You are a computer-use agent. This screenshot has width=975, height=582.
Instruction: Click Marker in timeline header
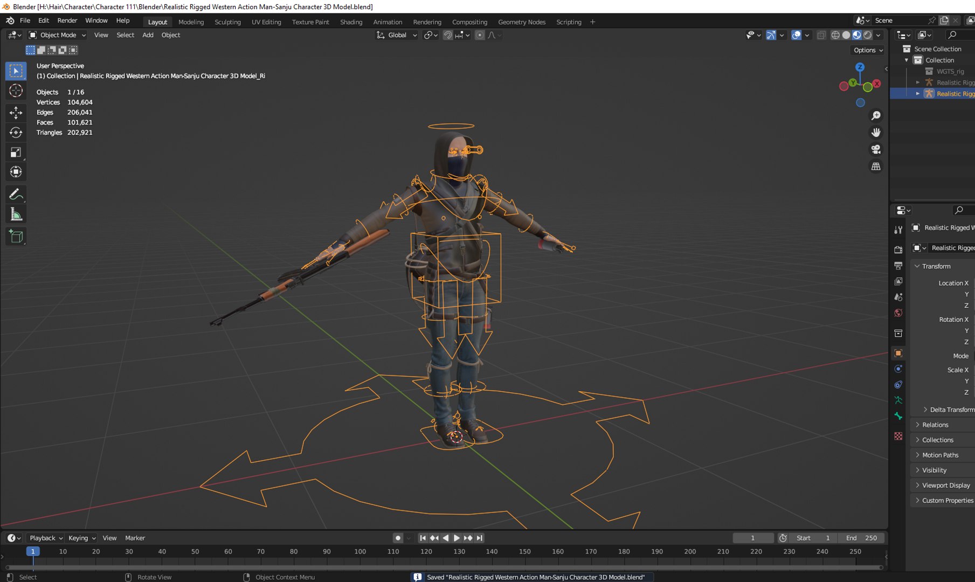[x=135, y=538]
